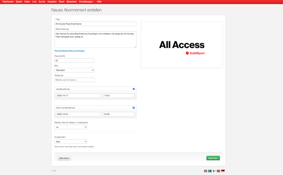
Task: Open the Ausblenden dropdown
Action: [71, 141]
